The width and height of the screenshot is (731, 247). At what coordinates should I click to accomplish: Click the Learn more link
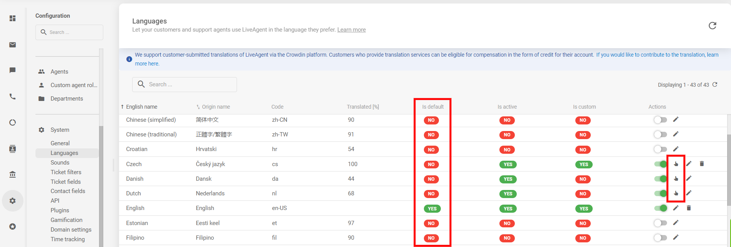pyautogui.click(x=351, y=30)
